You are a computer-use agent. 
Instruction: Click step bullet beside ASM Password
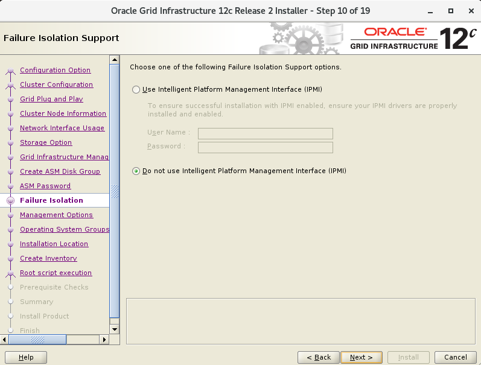10,186
